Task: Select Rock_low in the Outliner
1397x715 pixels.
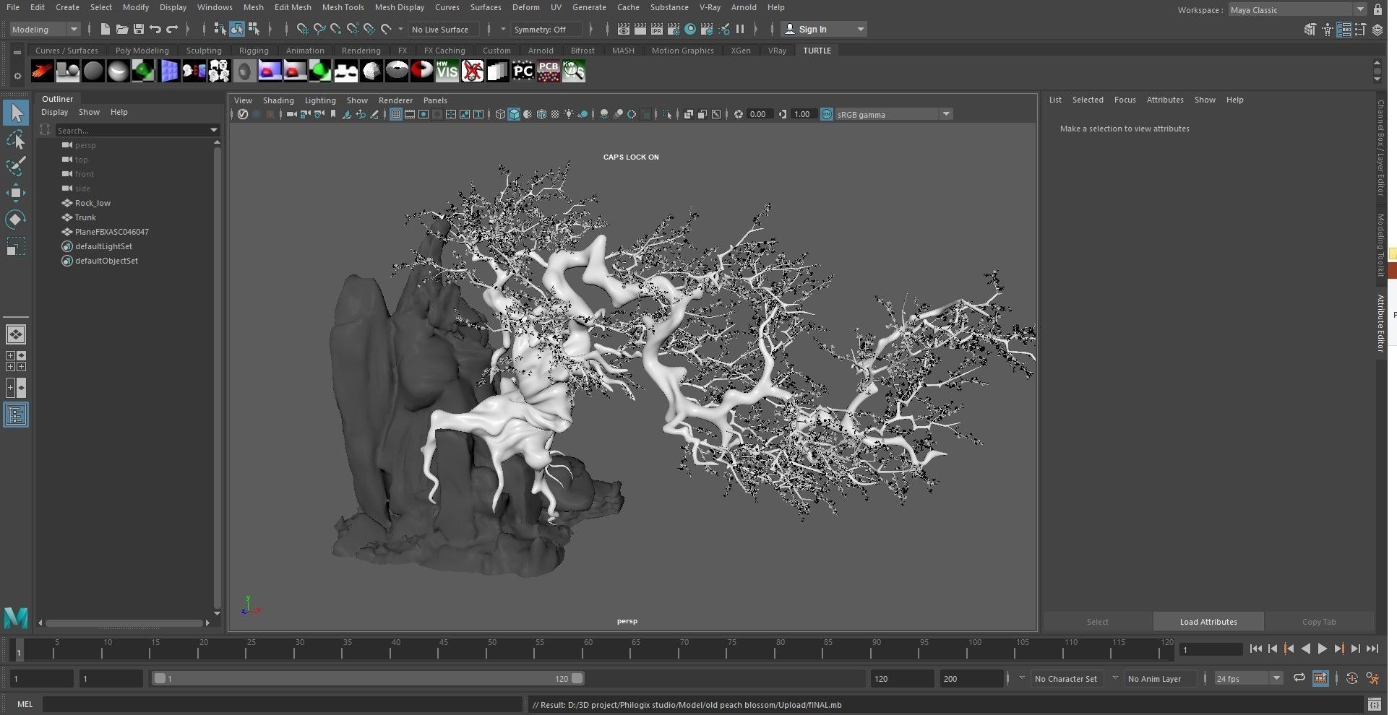Action: (93, 203)
